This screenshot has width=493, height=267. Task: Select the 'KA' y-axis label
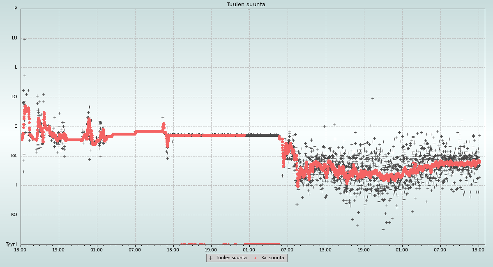click(14, 156)
